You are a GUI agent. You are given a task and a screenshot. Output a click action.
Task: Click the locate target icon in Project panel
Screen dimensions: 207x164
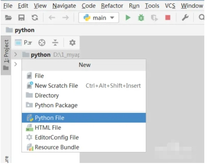click(42, 43)
